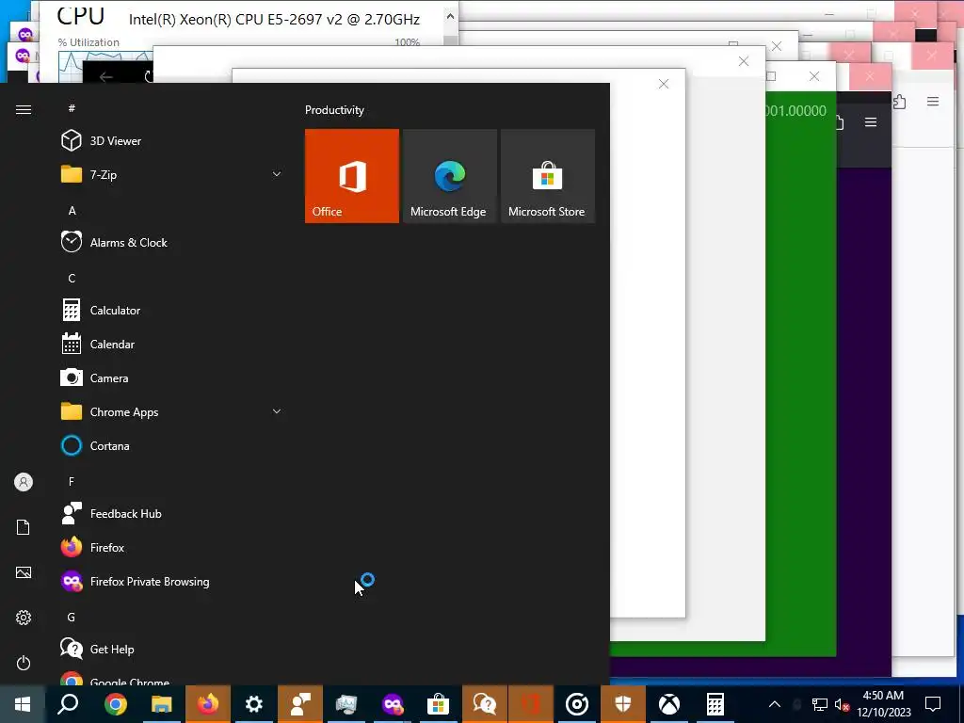Open the clock showing 4:50 AM
The image size is (964, 723).
point(883,704)
